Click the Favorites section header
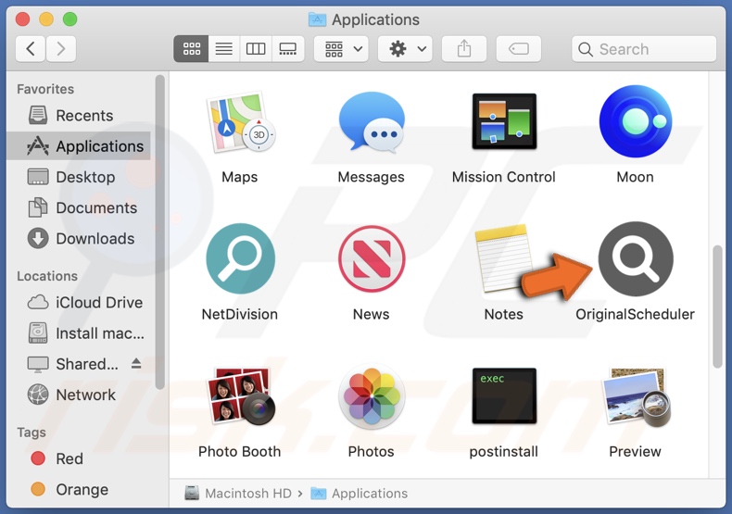The image size is (732, 514). [45, 89]
